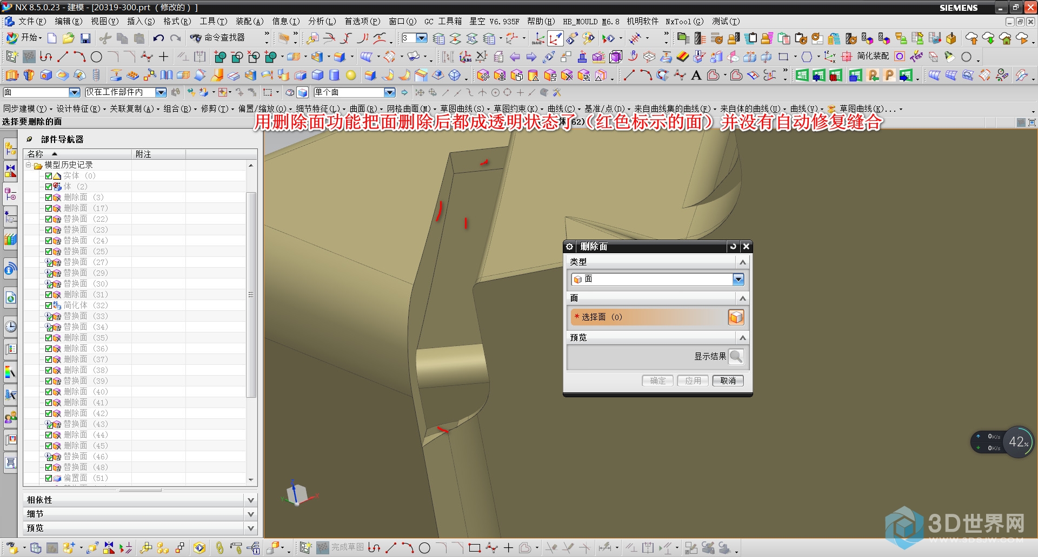Open the 分析(L) menu

point(322,22)
